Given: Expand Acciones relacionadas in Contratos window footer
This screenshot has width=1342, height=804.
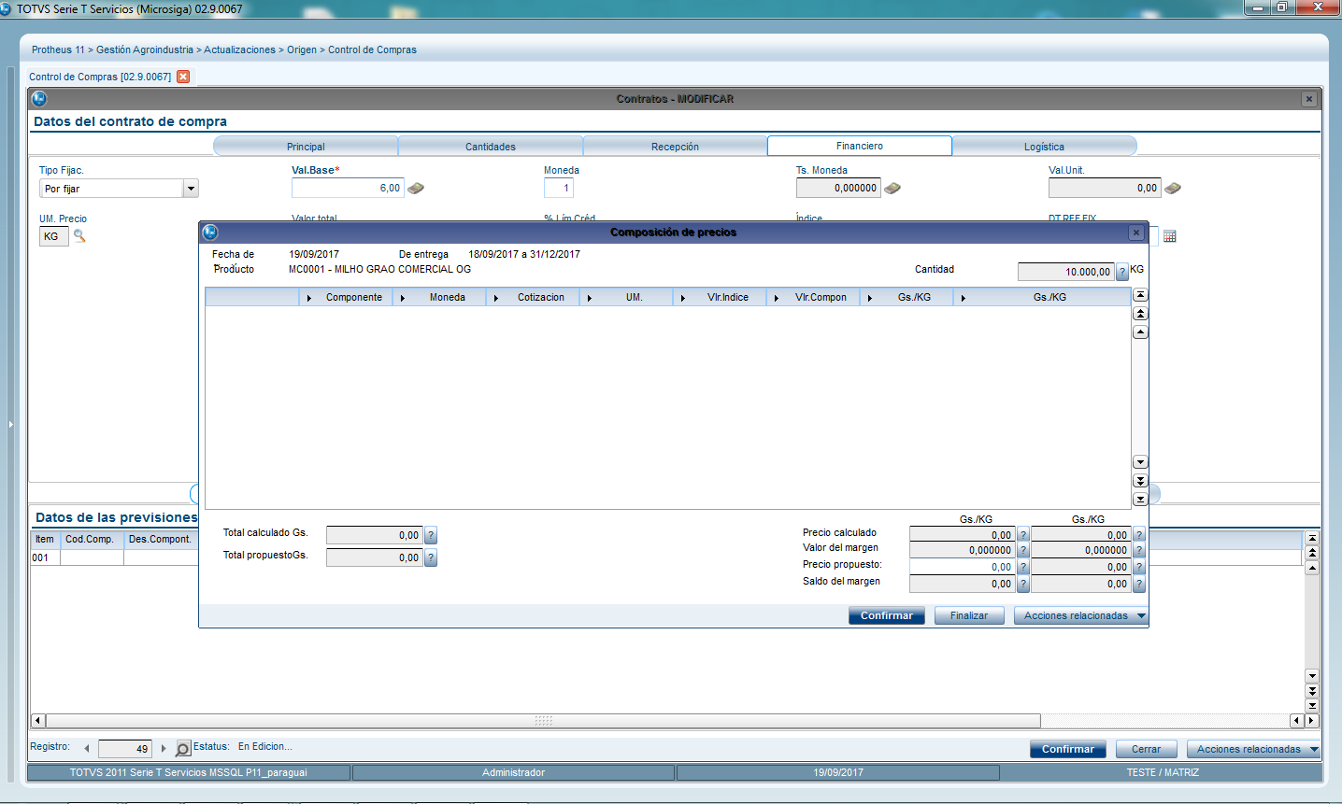Looking at the screenshot, I should point(1253,749).
